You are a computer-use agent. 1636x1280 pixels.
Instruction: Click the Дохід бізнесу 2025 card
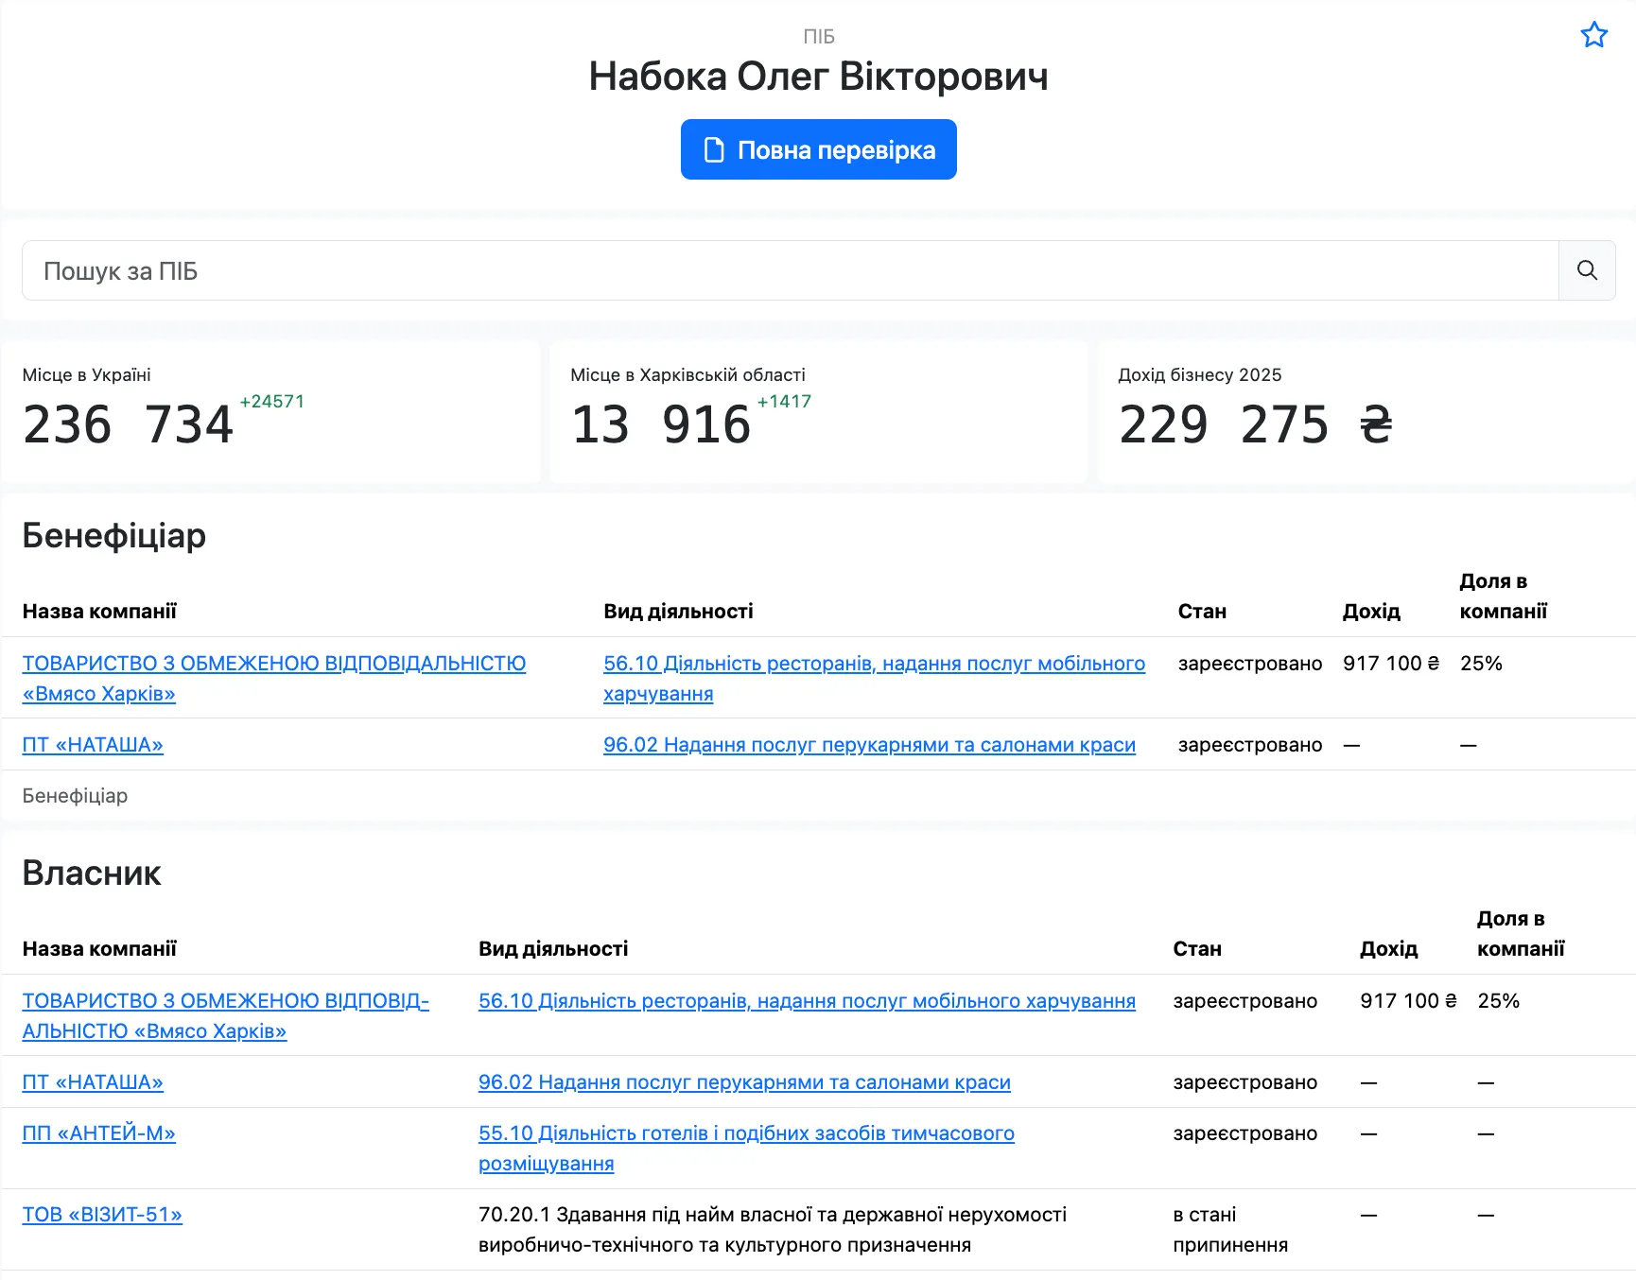[x=1366, y=413]
